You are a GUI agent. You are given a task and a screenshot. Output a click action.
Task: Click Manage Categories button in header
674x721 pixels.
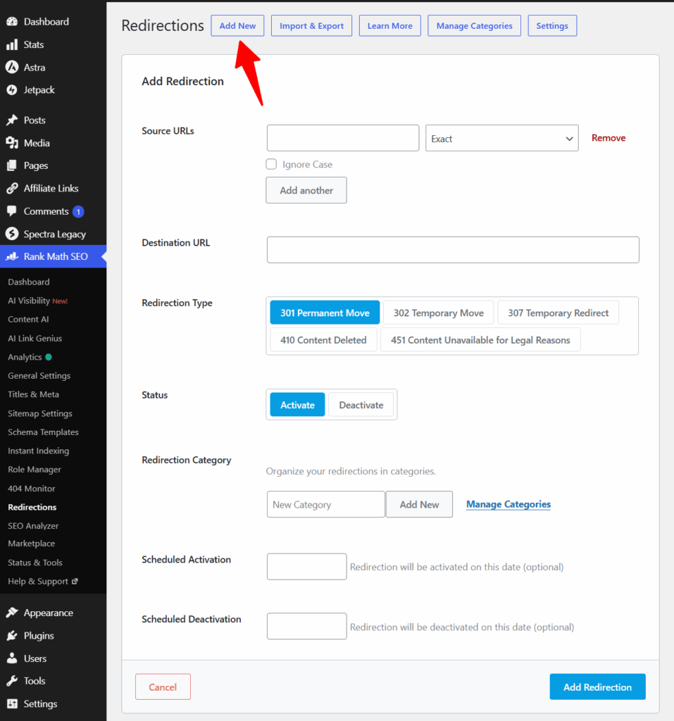click(474, 26)
